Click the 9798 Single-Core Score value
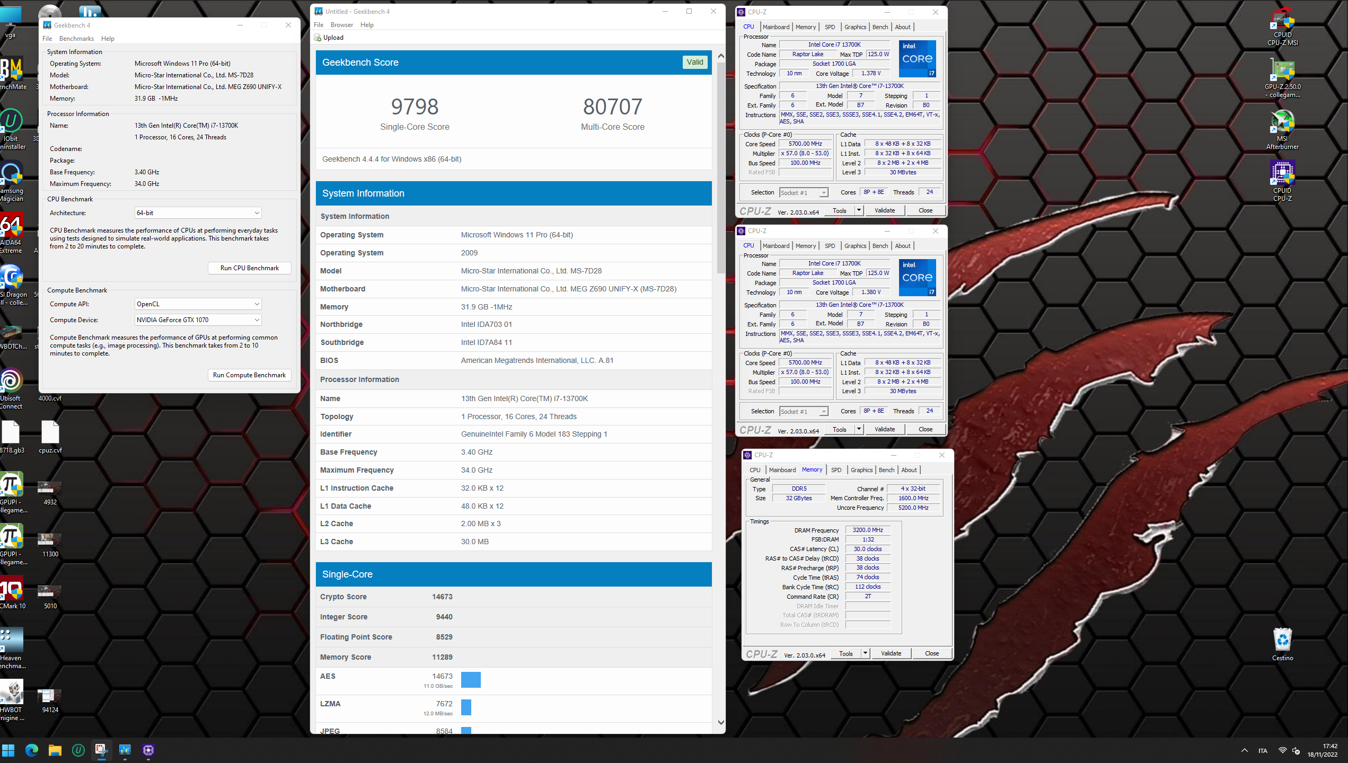The image size is (1348, 763). (415, 107)
